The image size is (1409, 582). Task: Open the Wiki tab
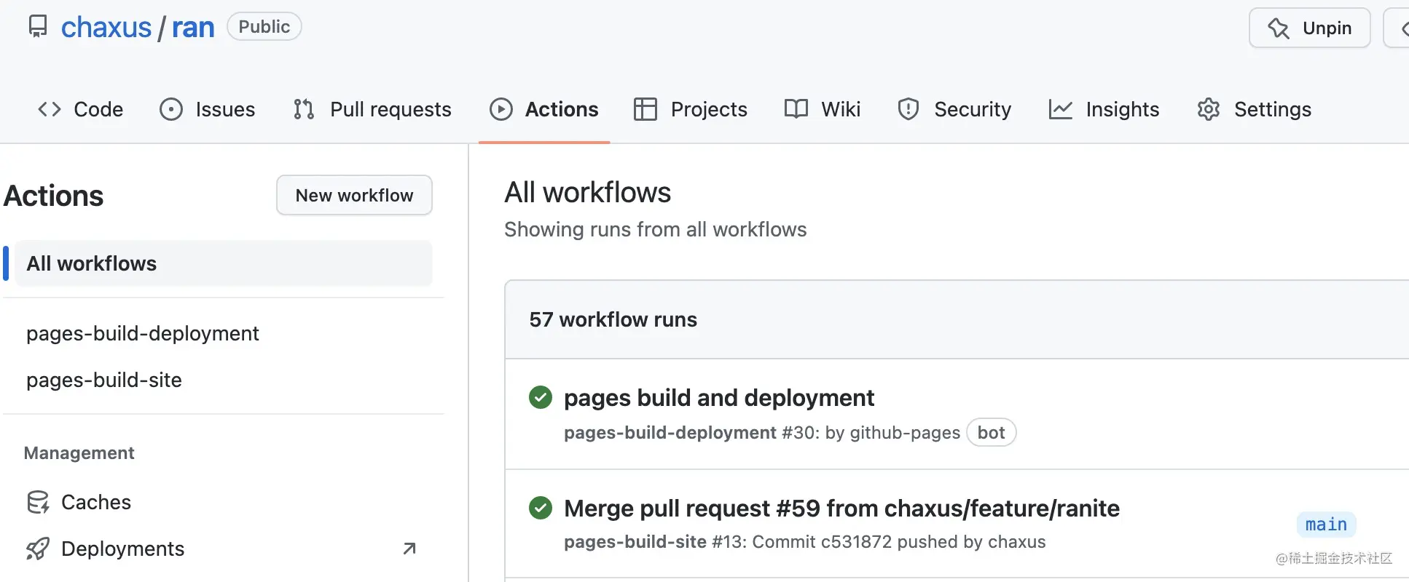coord(823,109)
